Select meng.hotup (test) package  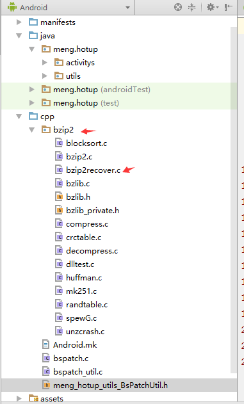pos(86,103)
